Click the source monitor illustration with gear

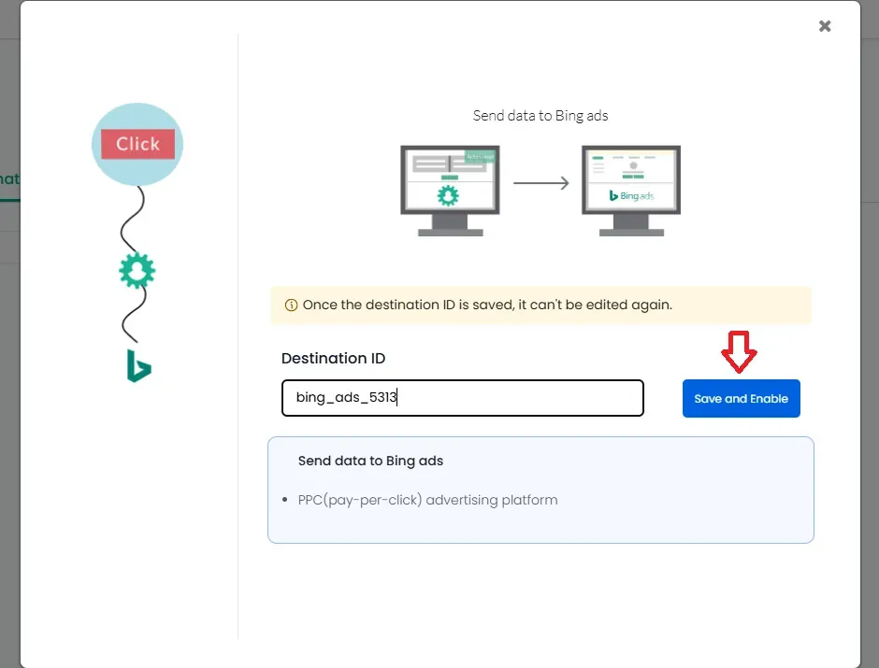click(x=450, y=191)
